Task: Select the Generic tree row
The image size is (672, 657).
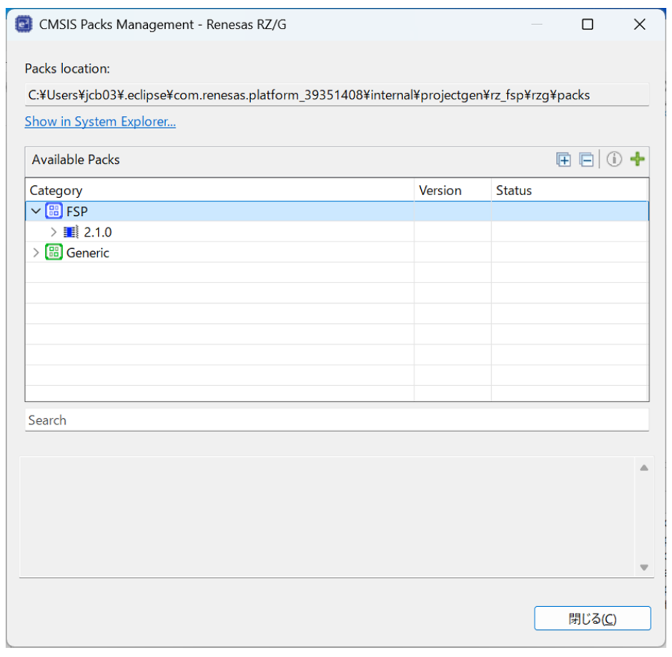Action: coord(337,252)
